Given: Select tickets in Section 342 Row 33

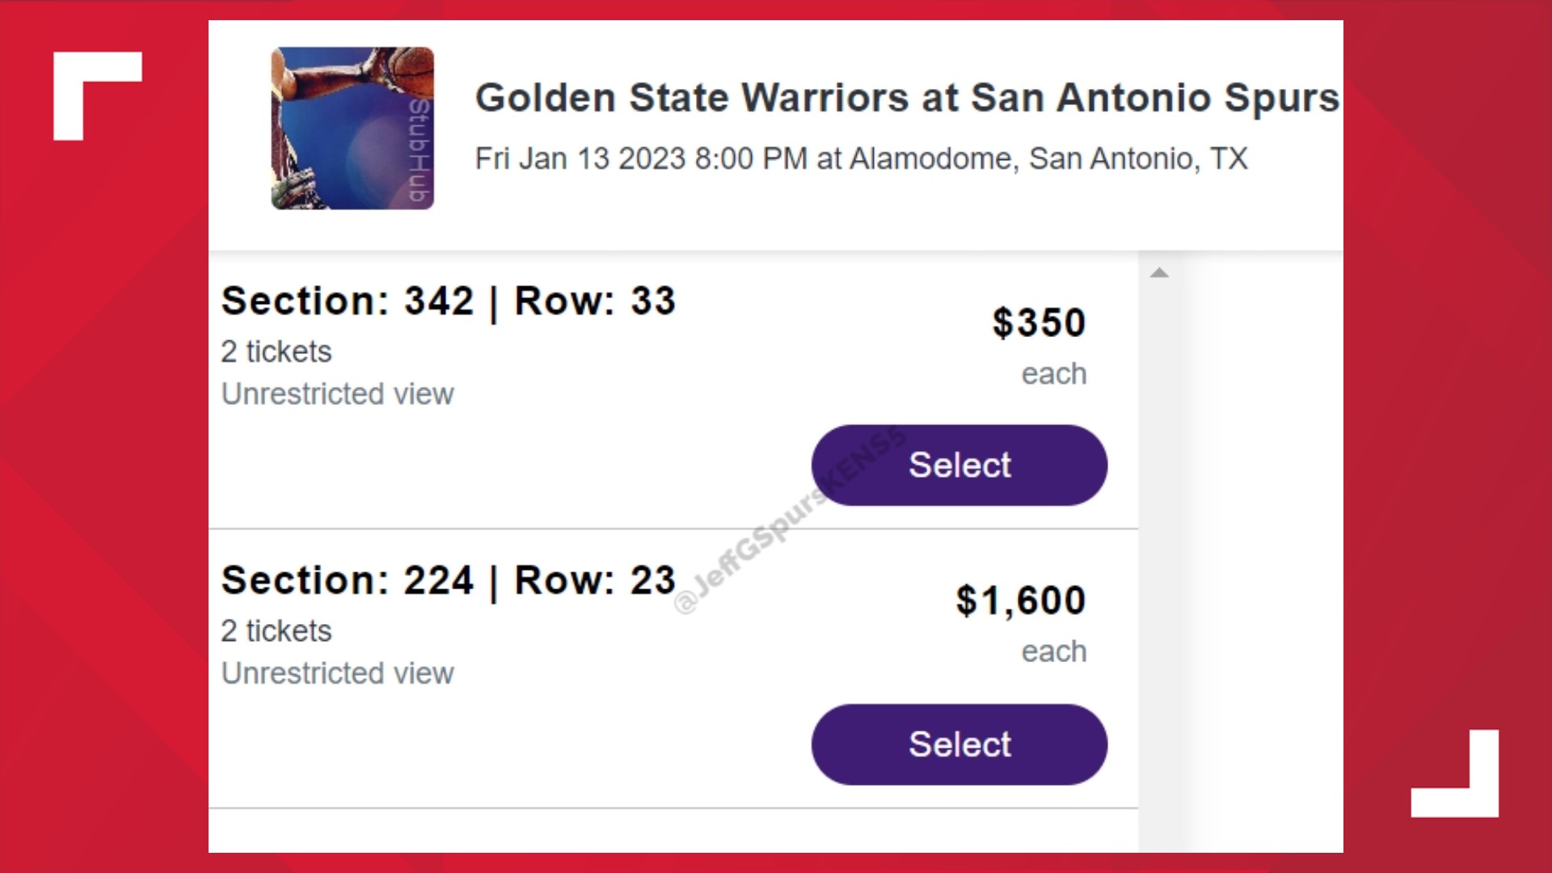Looking at the screenshot, I should pyautogui.click(x=958, y=465).
